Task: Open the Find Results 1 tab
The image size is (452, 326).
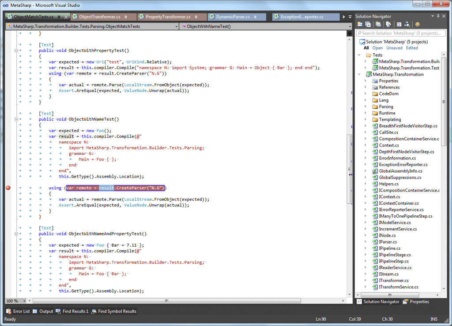Action: [72, 311]
